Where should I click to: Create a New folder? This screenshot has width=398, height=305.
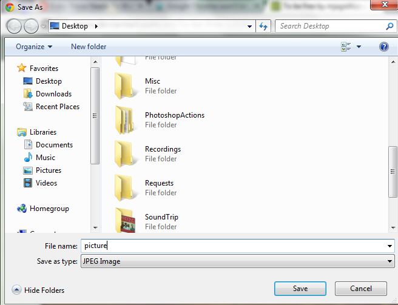[x=89, y=47]
